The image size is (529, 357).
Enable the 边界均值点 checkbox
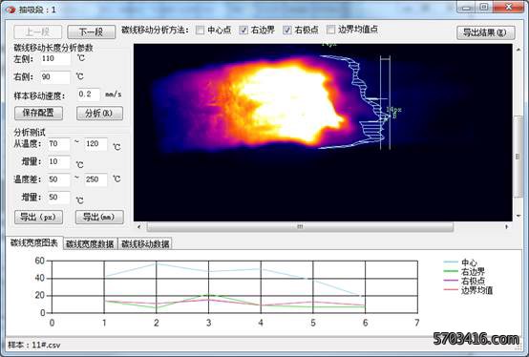330,30
